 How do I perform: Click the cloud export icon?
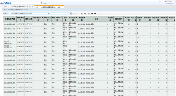click(x=95, y=14)
